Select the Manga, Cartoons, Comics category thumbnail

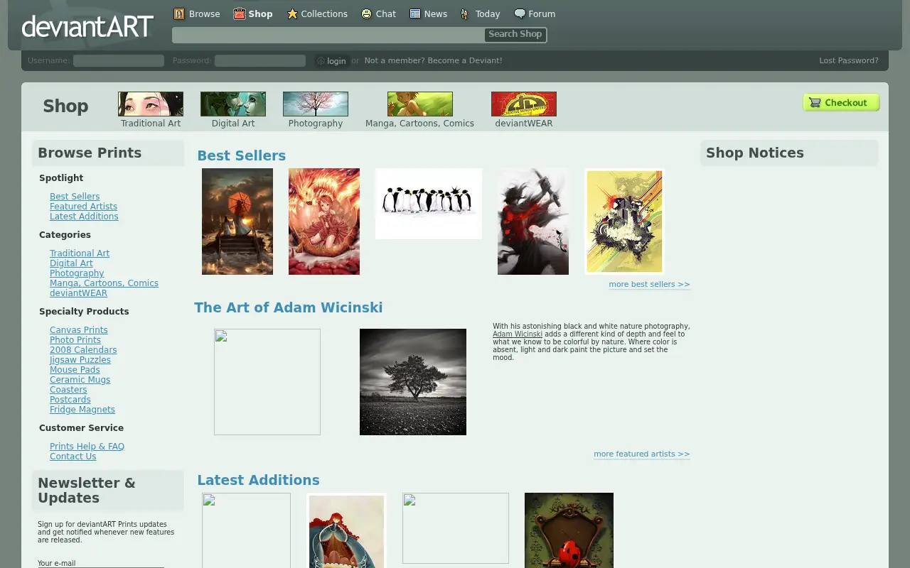[x=420, y=104]
